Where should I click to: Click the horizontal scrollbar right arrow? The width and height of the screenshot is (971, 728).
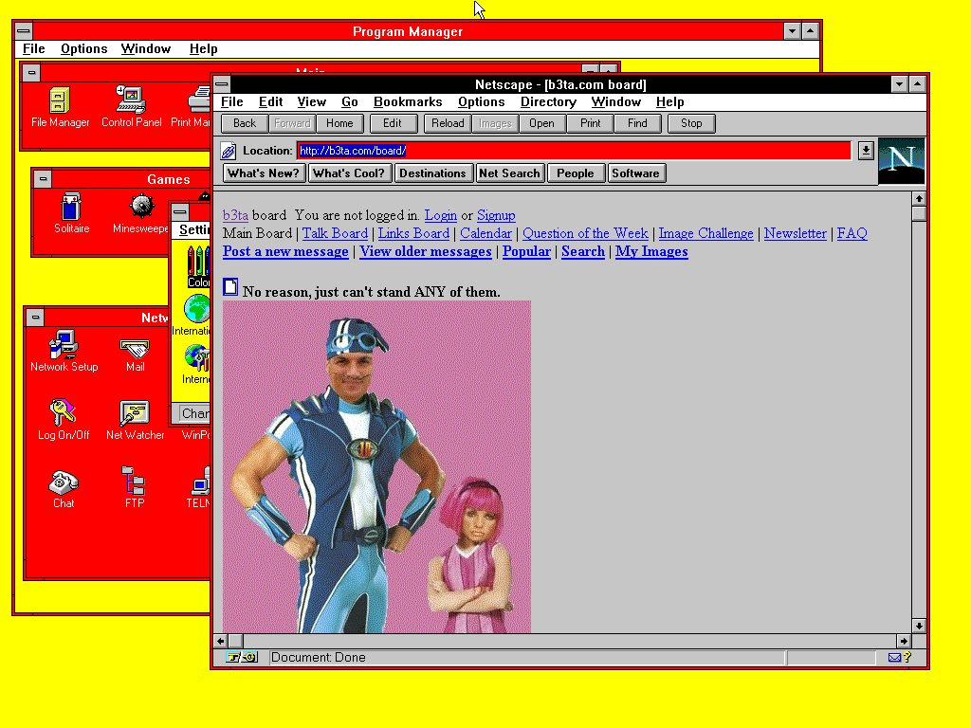[904, 641]
